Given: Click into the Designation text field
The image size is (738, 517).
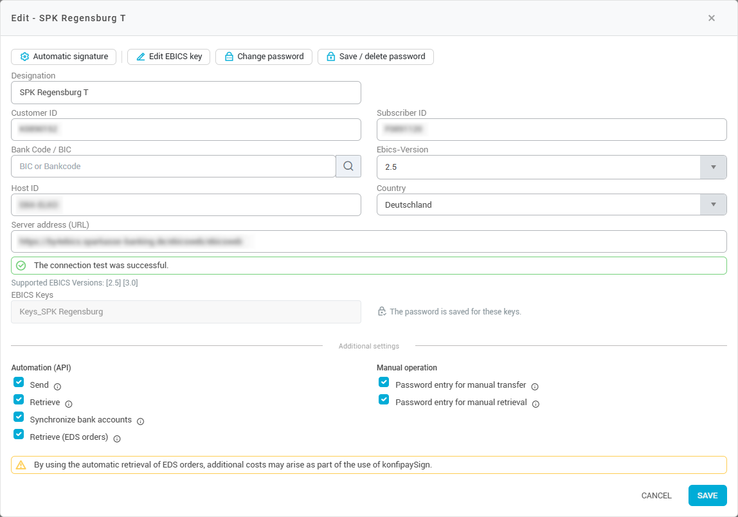Looking at the screenshot, I should pos(186,93).
